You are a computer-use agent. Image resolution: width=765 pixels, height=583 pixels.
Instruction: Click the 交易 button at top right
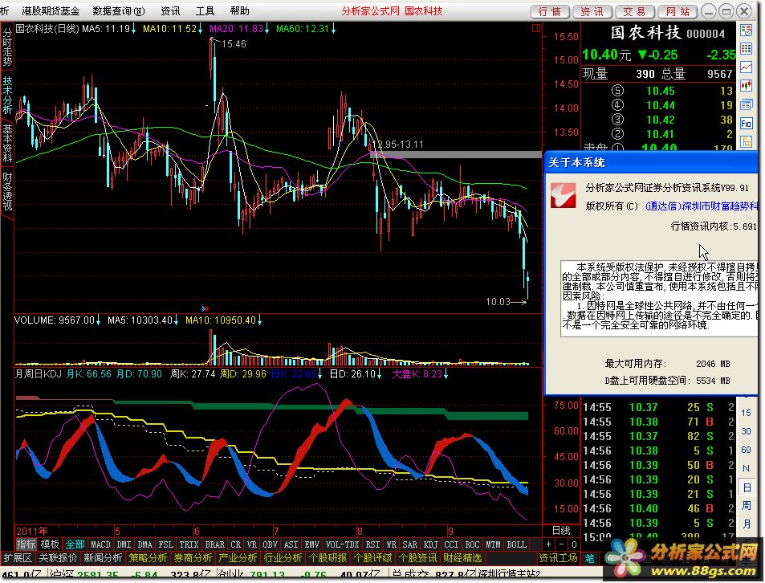(634, 11)
